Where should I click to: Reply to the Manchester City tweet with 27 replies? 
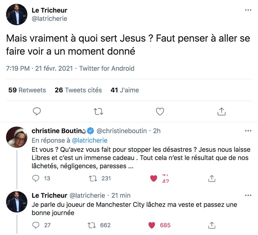36,225
